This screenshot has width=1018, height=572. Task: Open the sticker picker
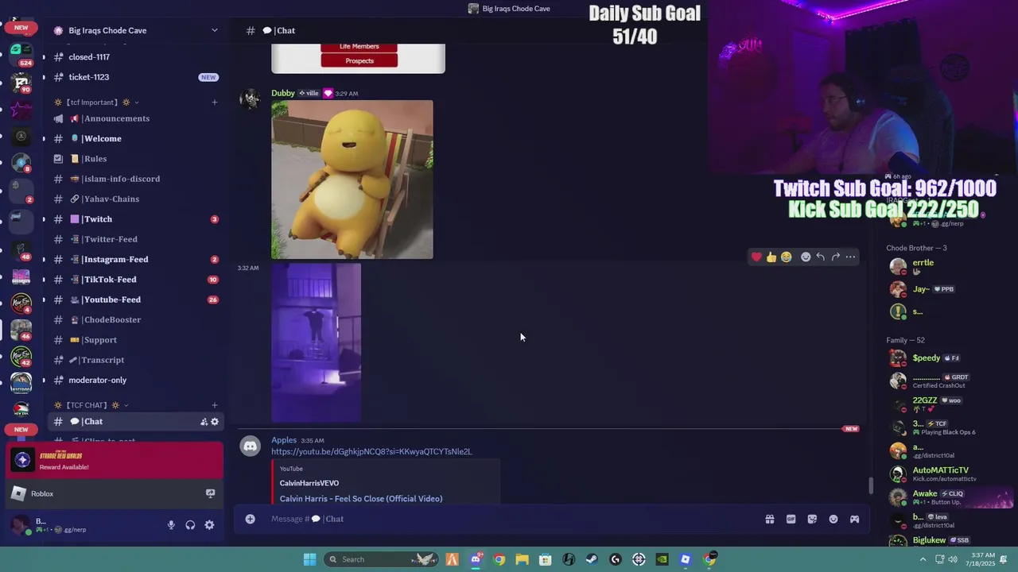coord(812,519)
